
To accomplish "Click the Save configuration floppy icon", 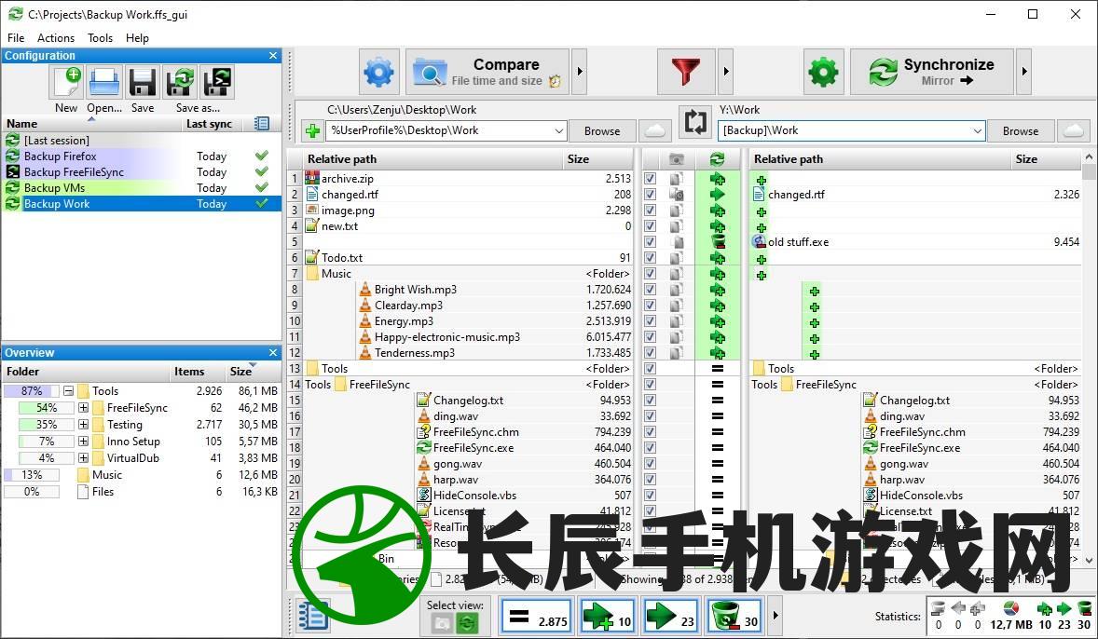I will [x=143, y=83].
